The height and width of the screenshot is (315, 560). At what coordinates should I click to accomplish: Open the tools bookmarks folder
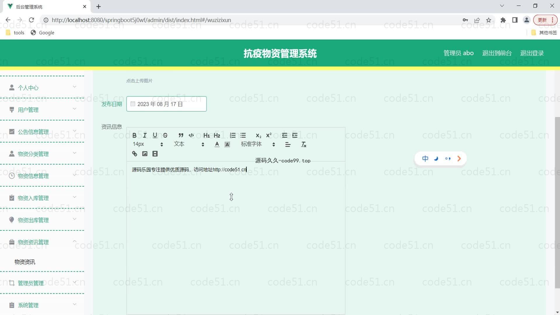click(x=15, y=33)
